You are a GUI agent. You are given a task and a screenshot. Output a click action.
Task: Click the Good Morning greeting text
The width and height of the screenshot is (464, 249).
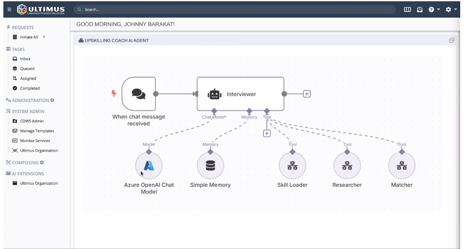click(125, 24)
